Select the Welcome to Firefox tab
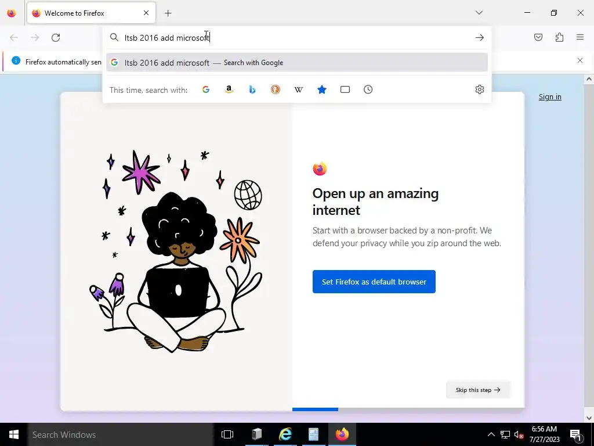 [91, 13]
